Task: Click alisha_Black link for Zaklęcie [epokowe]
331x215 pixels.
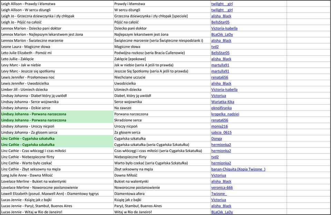Action: 221,59
